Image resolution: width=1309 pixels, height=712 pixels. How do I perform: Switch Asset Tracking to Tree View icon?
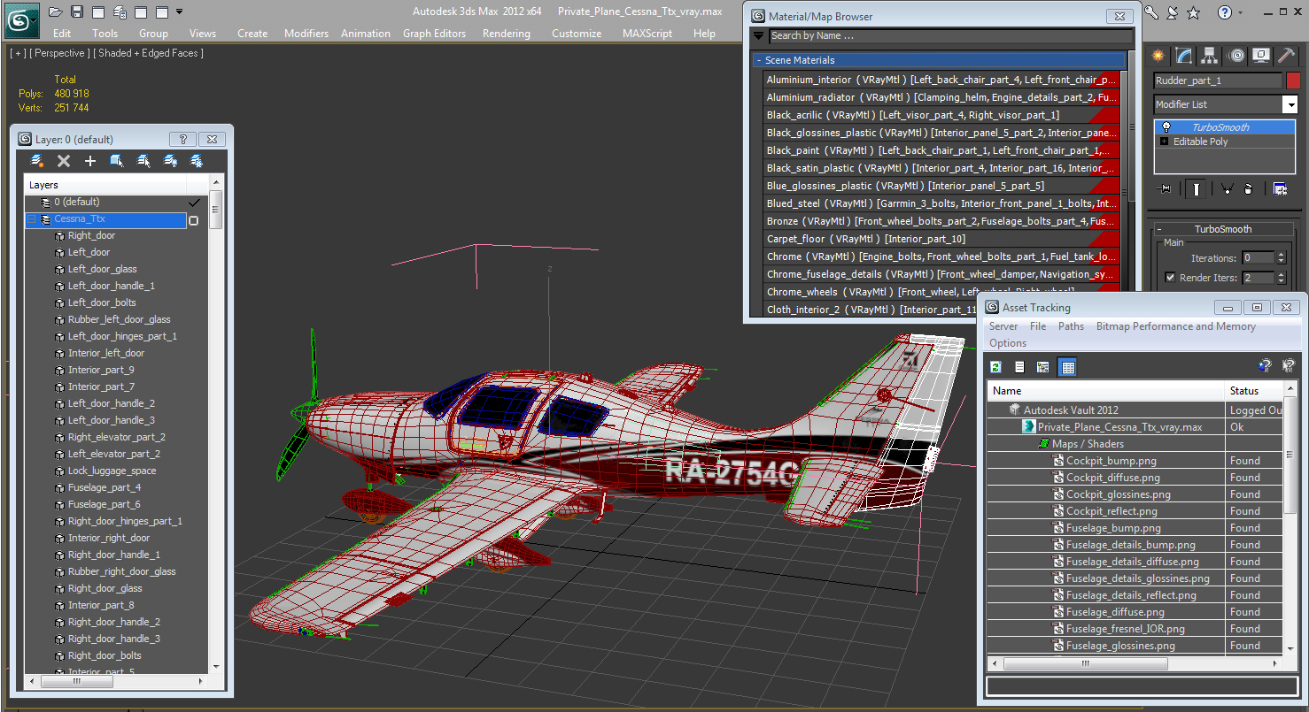pos(1043,367)
